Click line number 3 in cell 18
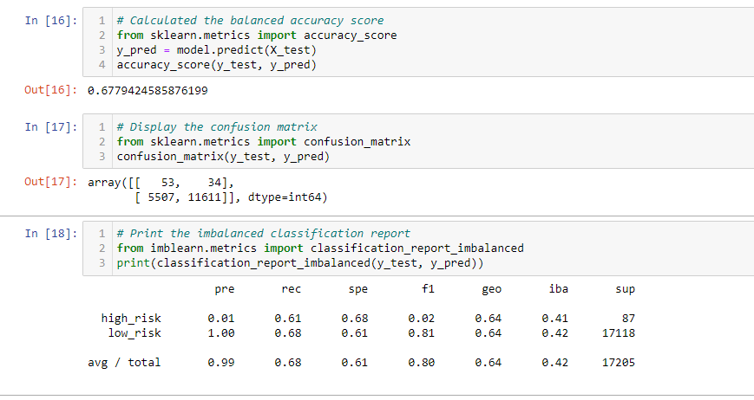 point(102,263)
